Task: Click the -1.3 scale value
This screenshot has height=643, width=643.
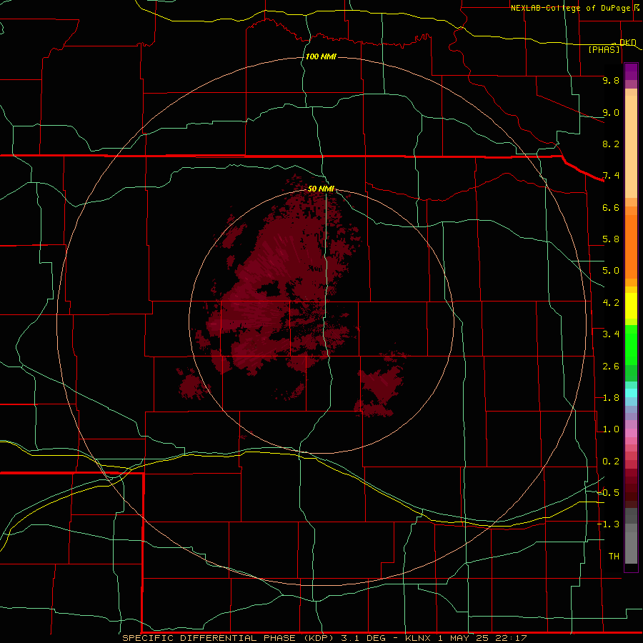Action: click(609, 524)
